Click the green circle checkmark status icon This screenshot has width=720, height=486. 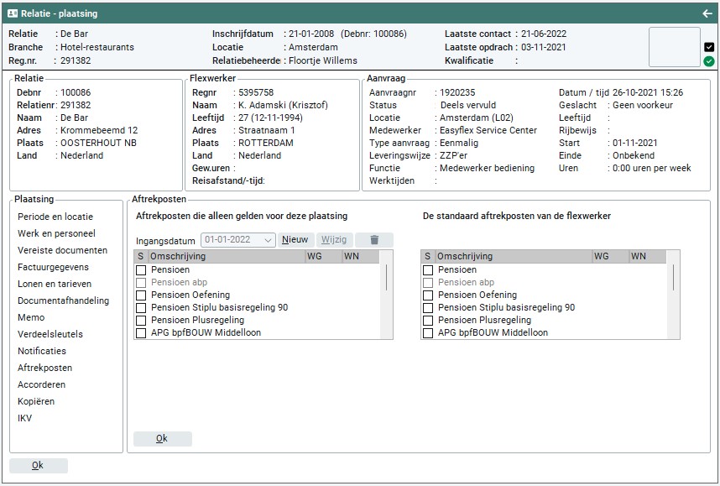tap(709, 61)
